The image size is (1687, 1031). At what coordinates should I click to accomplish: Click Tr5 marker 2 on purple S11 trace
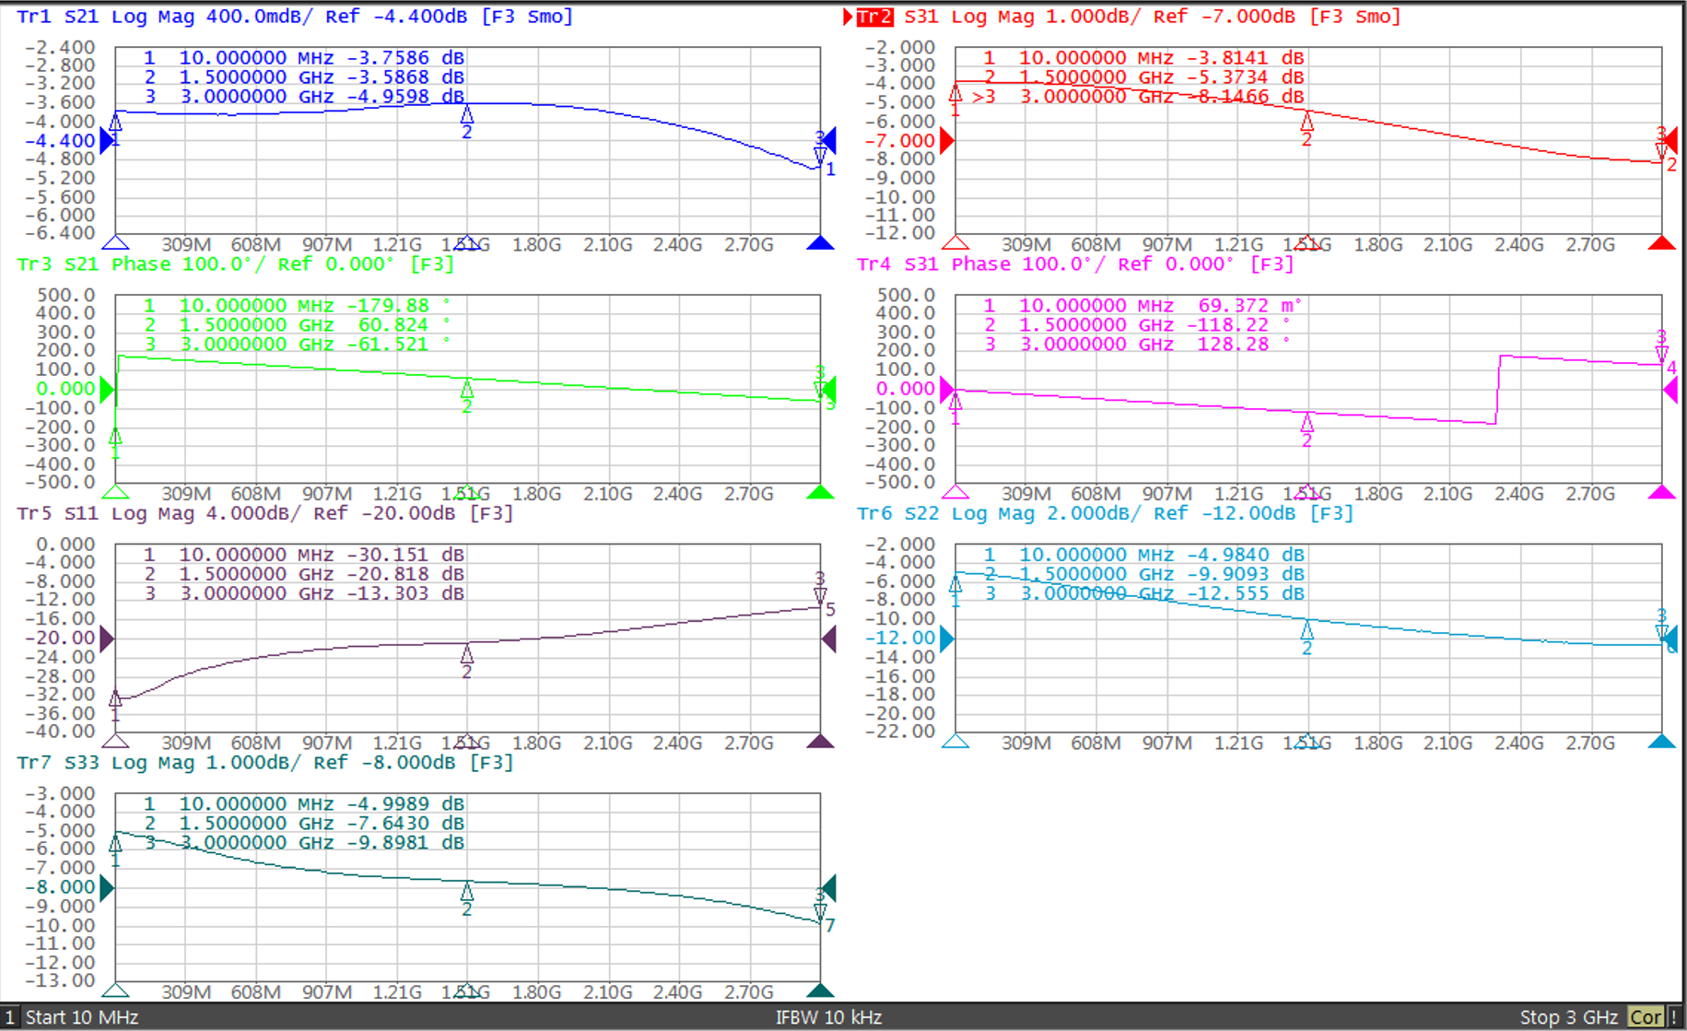click(x=467, y=654)
